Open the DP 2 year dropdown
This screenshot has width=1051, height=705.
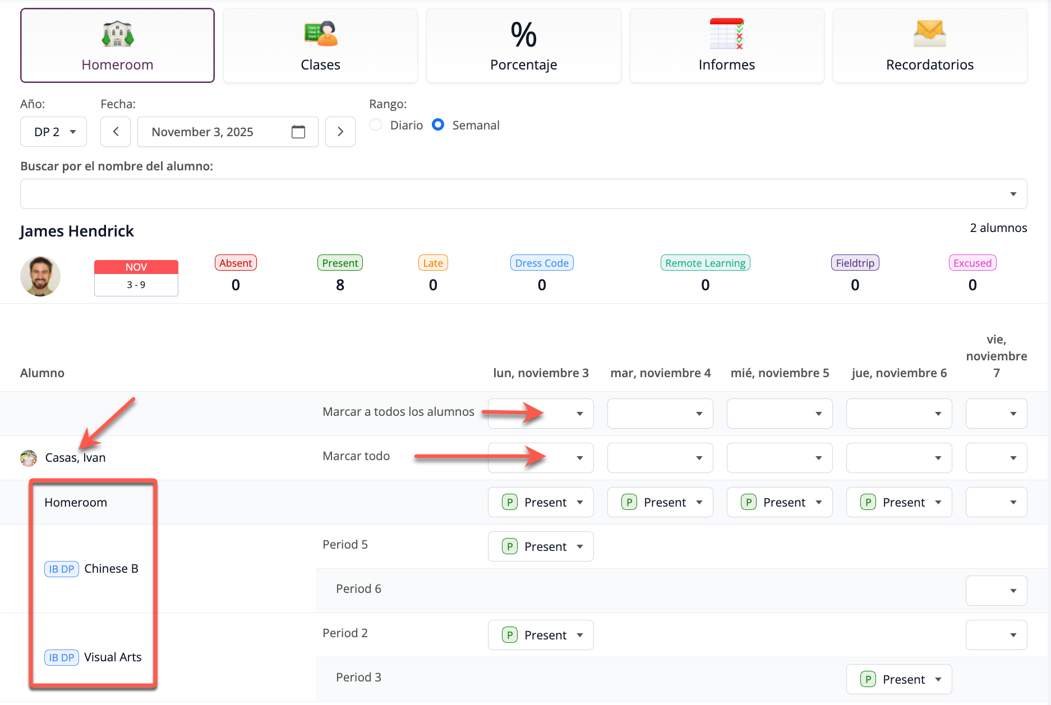[54, 132]
